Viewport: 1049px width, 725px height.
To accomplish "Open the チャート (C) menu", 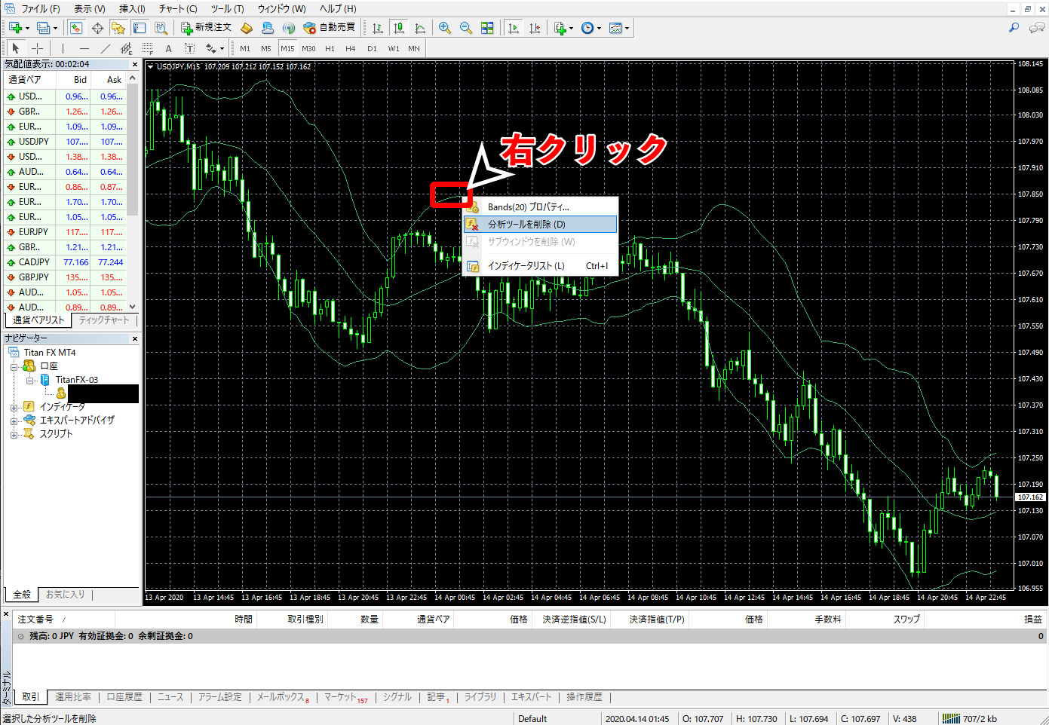I will (178, 8).
